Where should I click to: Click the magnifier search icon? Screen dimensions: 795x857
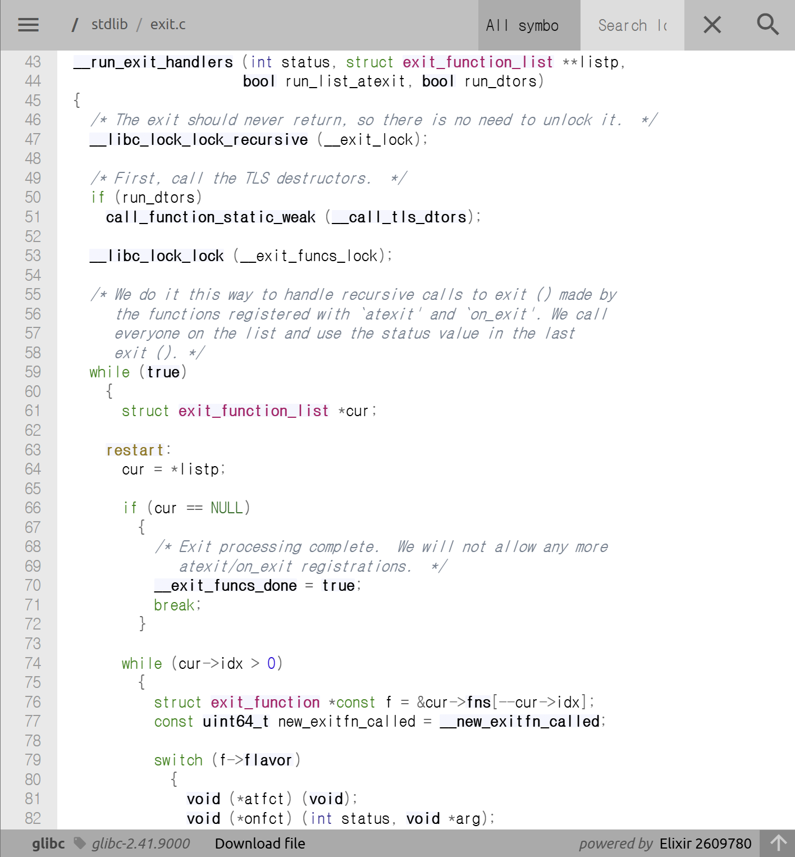[x=767, y=25]
